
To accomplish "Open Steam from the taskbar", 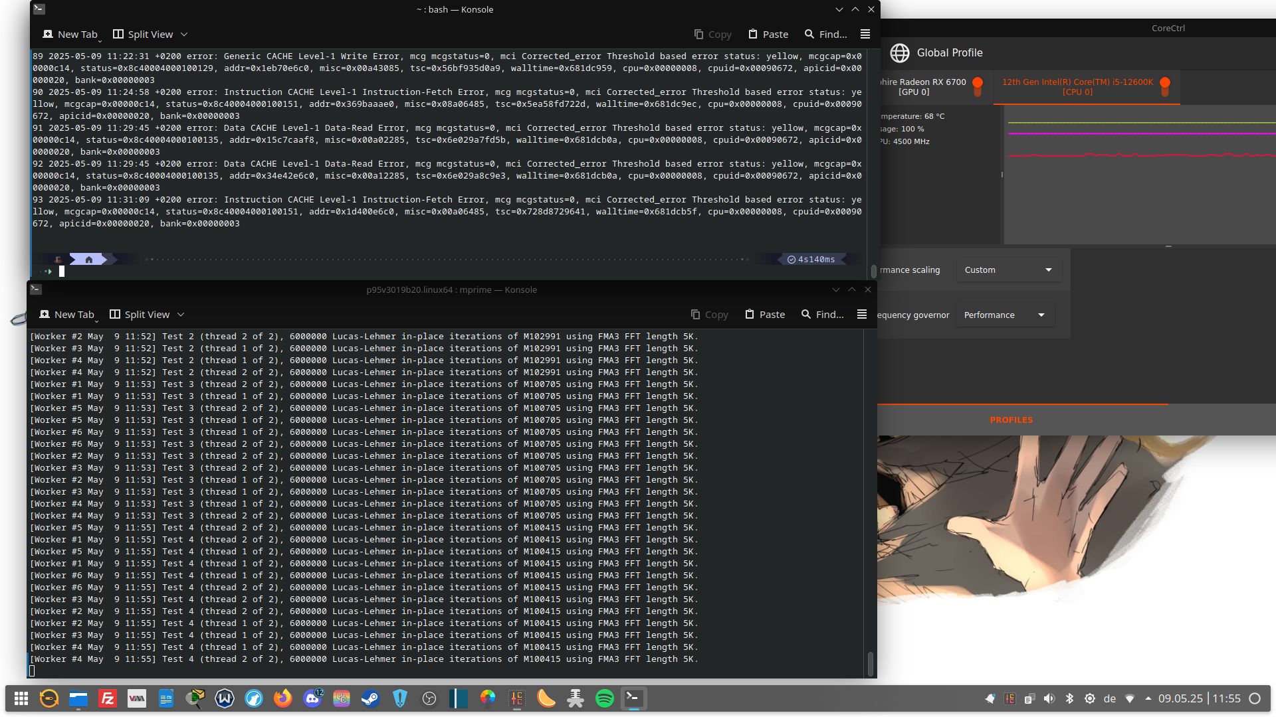I will [370, 698].
